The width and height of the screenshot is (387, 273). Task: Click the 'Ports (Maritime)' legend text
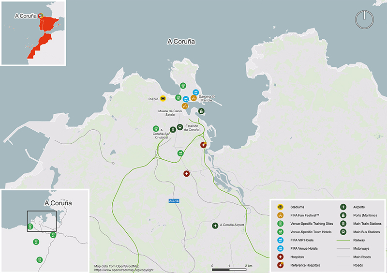(365, 215)
